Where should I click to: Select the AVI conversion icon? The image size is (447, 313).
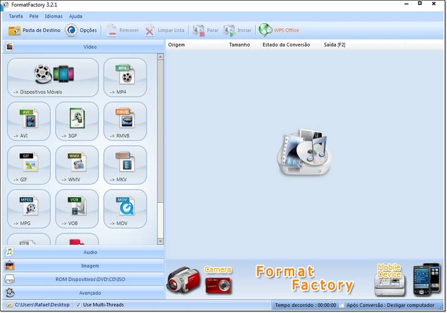tap(29, 121)
